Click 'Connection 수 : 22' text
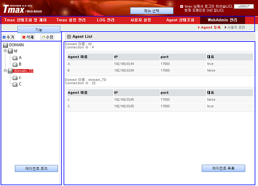 [x=80, y=83]
